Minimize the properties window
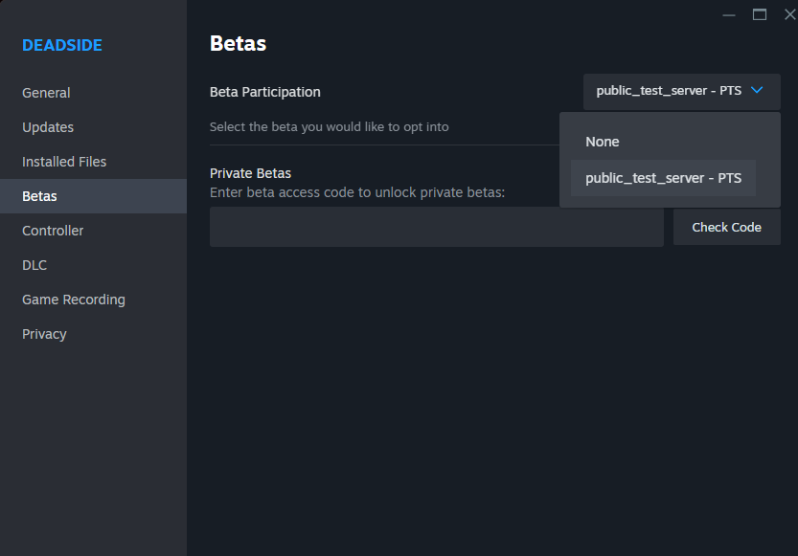The height and width of the screenshot is (556, 798). [x=730, y=14]
